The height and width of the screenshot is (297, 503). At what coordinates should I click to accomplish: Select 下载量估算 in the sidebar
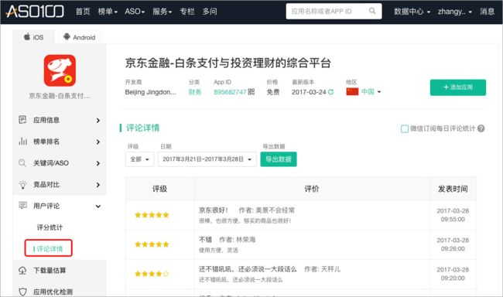pos(60,271)
